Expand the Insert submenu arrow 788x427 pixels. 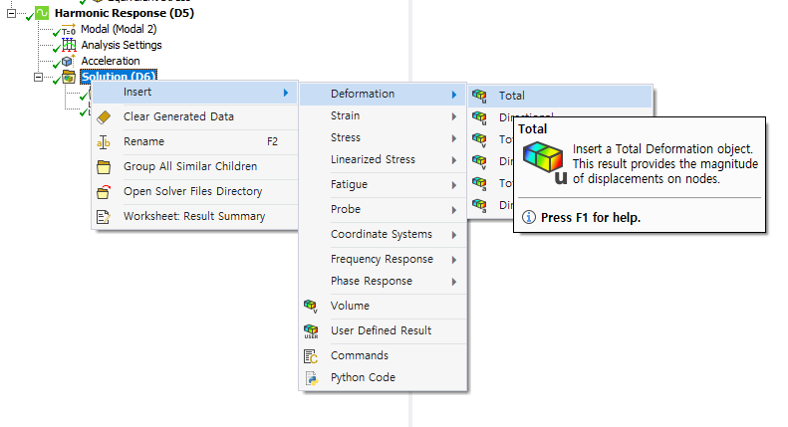[286, 93]
